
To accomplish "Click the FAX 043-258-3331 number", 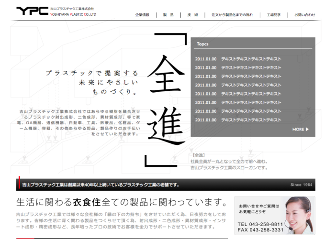I will click(259, 230).
